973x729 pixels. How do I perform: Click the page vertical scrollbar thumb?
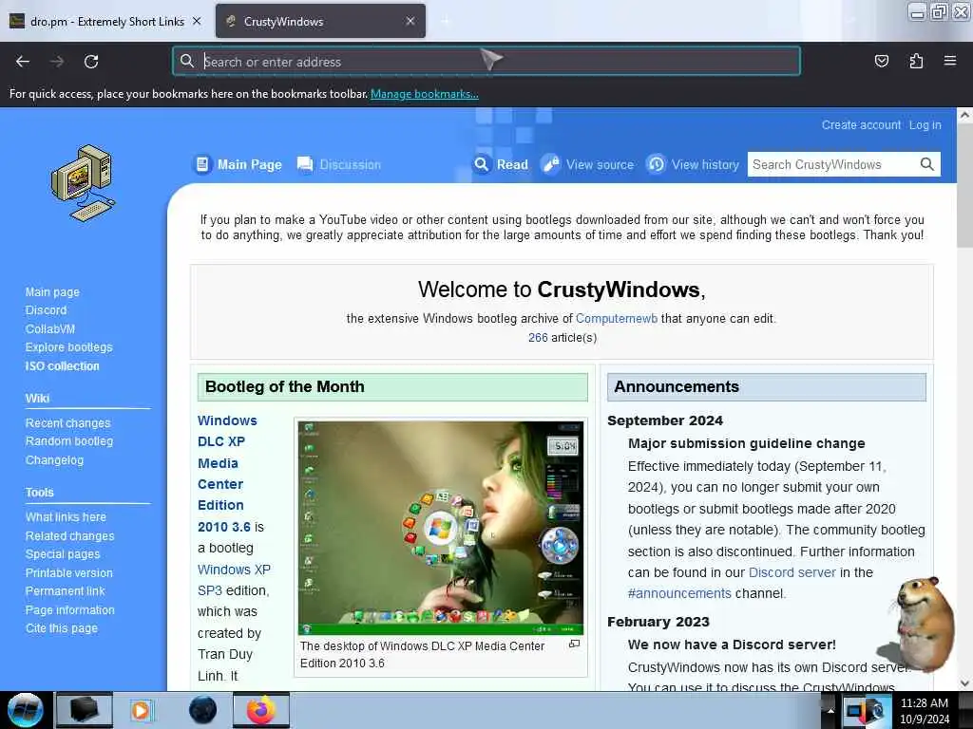pyautogui.click(x=964, y=186)
